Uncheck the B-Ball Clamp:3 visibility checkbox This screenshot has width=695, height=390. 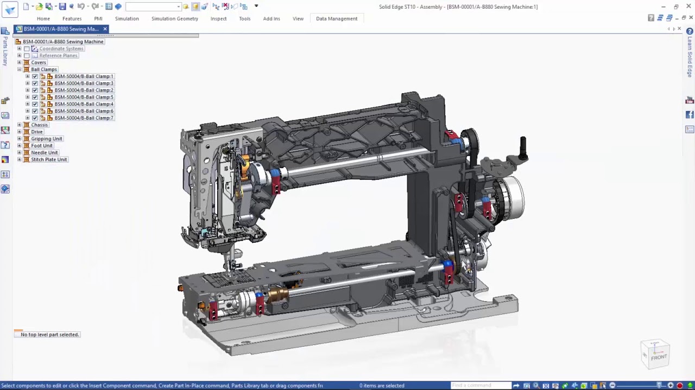pyautogui.click(x=35, y=83)
